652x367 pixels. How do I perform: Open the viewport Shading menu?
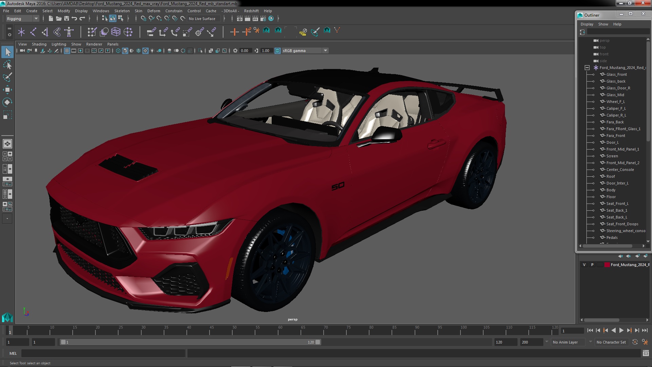pos(39,44)
